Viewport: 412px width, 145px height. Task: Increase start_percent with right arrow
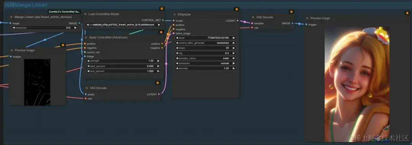[x=158, y=66]
